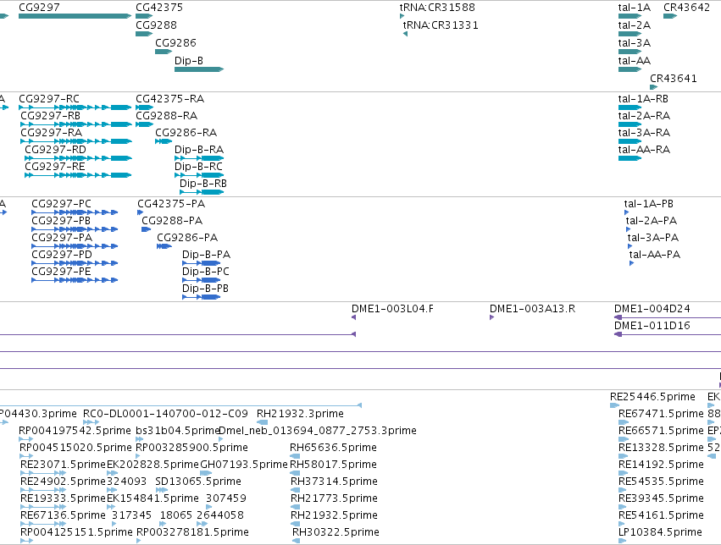Open the RH30322.5prime EST label

click(336, 532)
